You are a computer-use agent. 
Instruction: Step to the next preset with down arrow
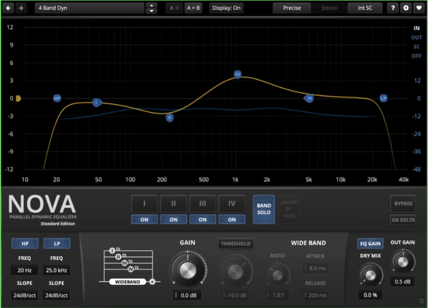click(151, 11)
